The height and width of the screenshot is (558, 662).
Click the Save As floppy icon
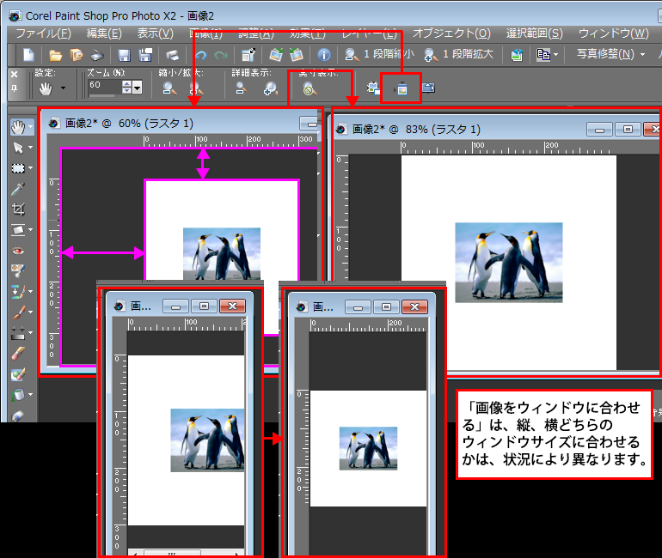point(145,55)
